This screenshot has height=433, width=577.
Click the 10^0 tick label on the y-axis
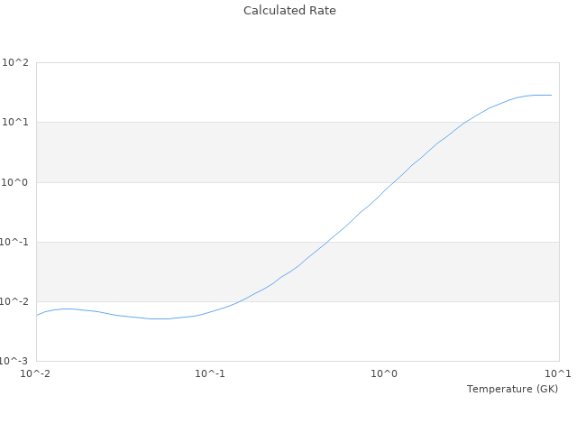(x=15, y=182)
